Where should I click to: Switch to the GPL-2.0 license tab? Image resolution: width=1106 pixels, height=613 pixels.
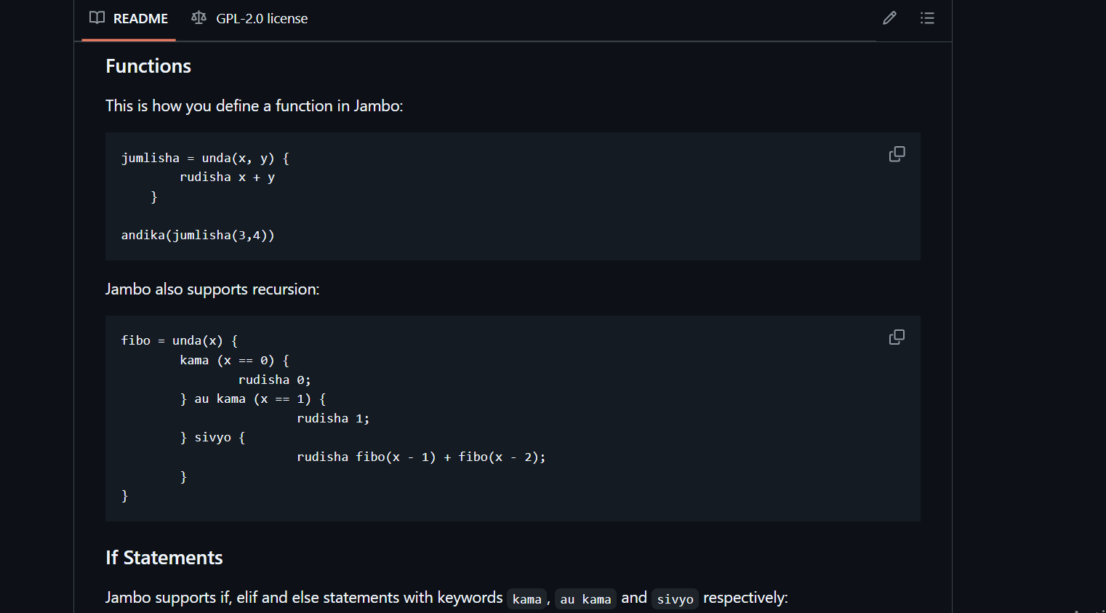[249, 18]
